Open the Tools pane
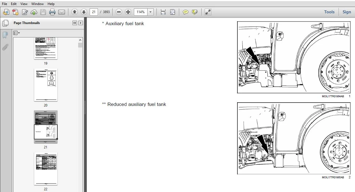 [x=329, y=12]
